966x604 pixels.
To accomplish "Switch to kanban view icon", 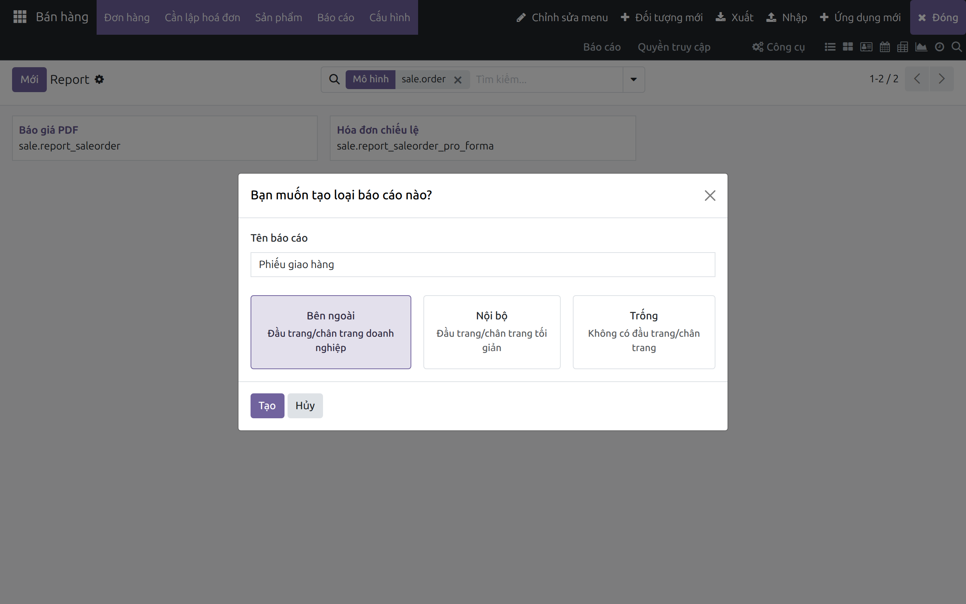I will [848, 47].
